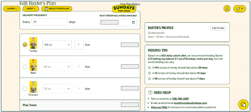251x112 pixels.
Task: Expand the LEARN + menu
Action: tap(12, 9)
